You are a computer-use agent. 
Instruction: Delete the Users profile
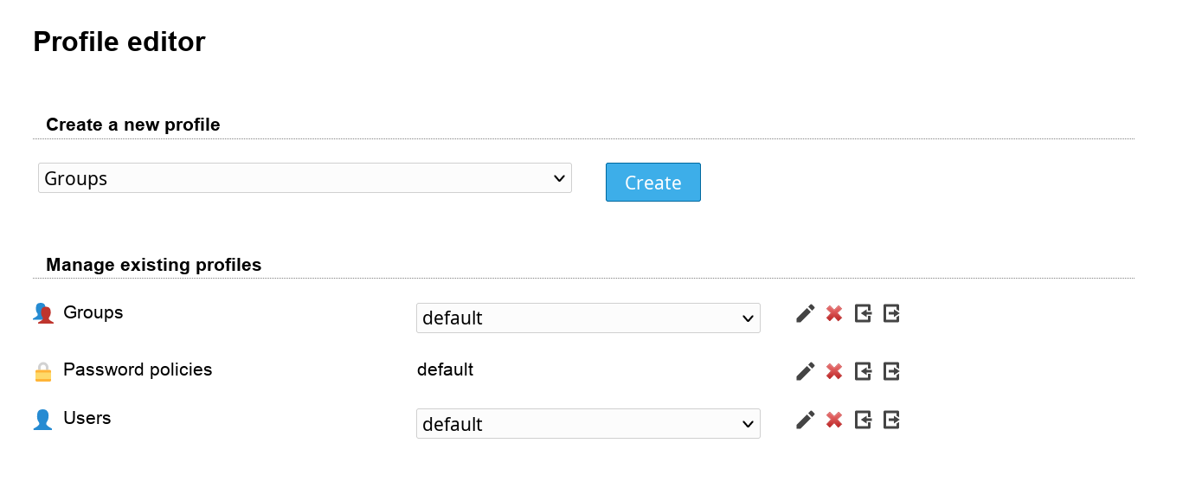834,420
